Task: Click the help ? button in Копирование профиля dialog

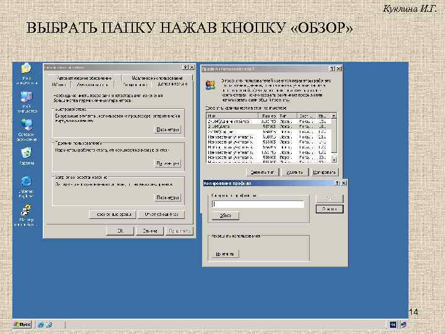Action: point(337,183)
